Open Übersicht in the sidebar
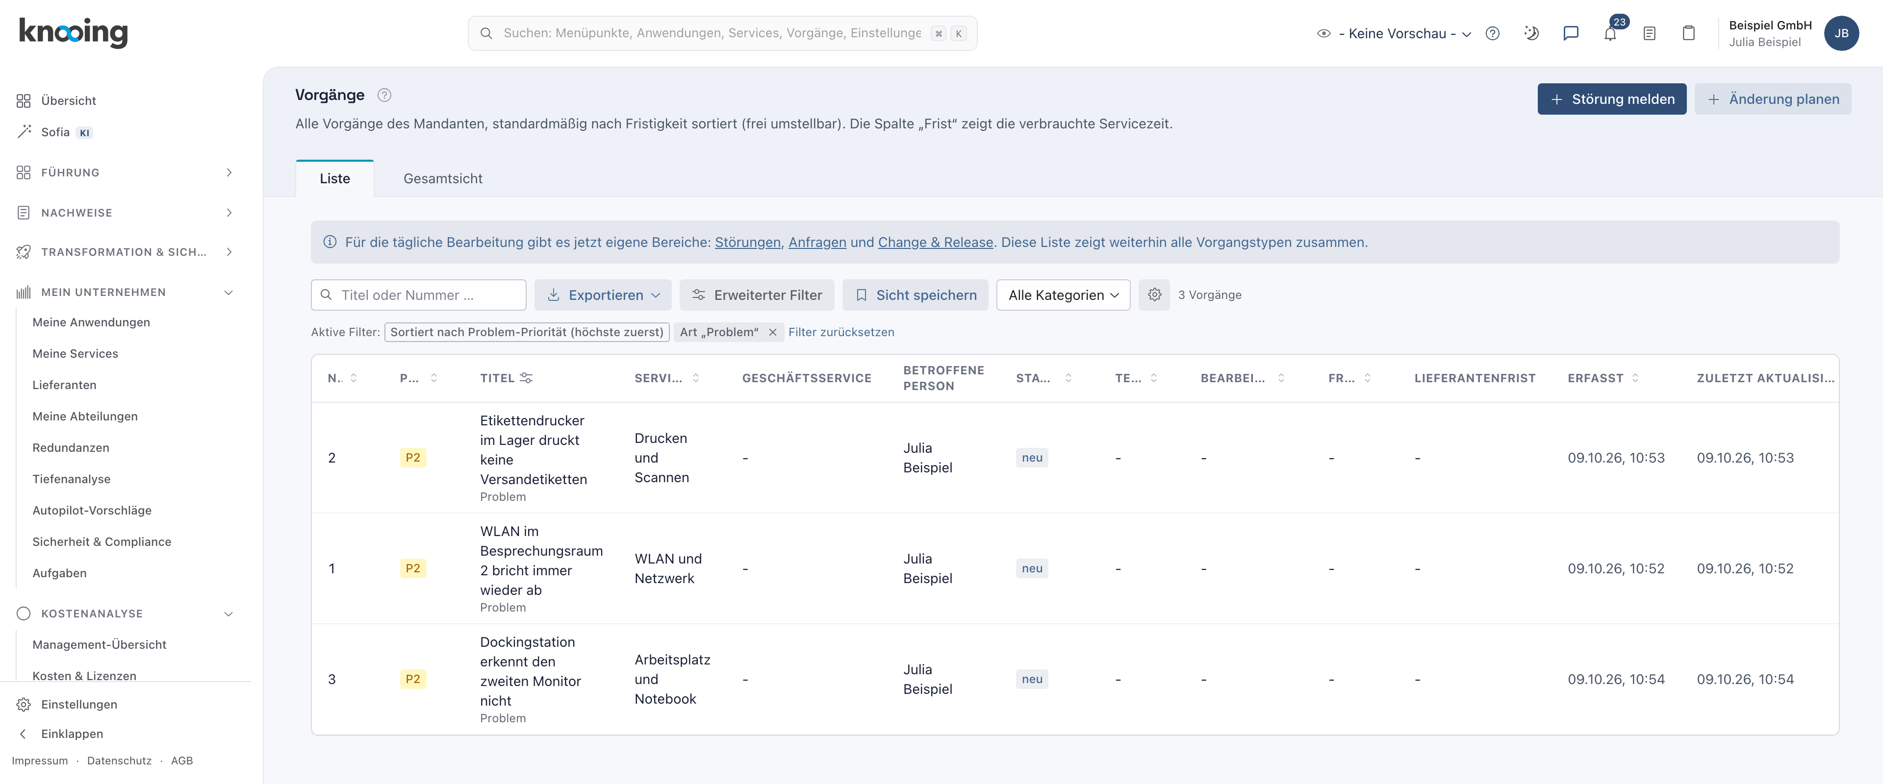This screenshot has height=784, width=1883. tap(68, 101)
